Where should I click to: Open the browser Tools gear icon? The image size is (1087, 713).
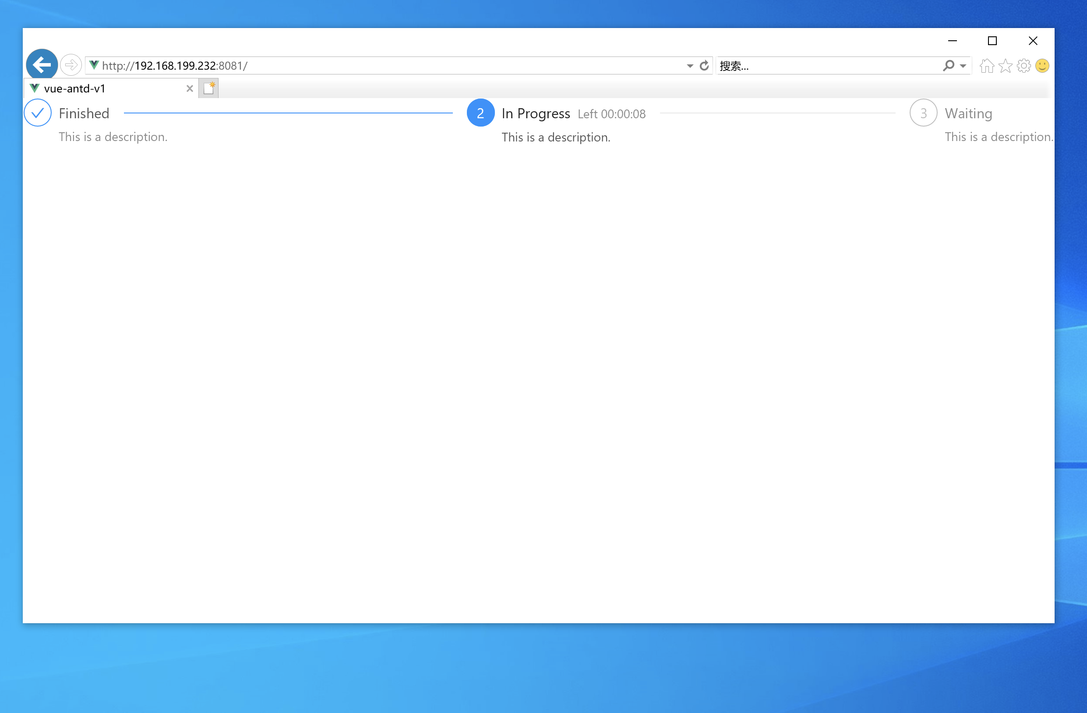pos(1023,66)
